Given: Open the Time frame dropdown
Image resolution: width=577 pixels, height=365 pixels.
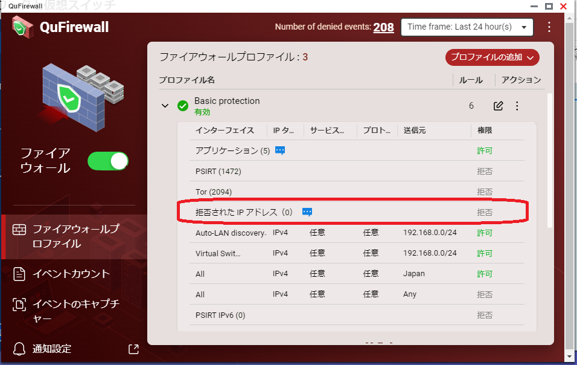Looking at the screenshot, I should (467, 27).
